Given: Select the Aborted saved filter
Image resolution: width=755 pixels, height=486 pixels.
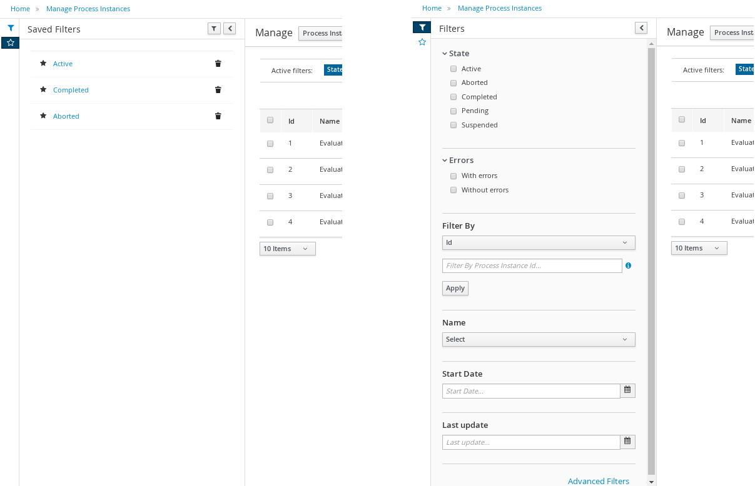Looking at the screenshot, I should (x=66, y=116).
